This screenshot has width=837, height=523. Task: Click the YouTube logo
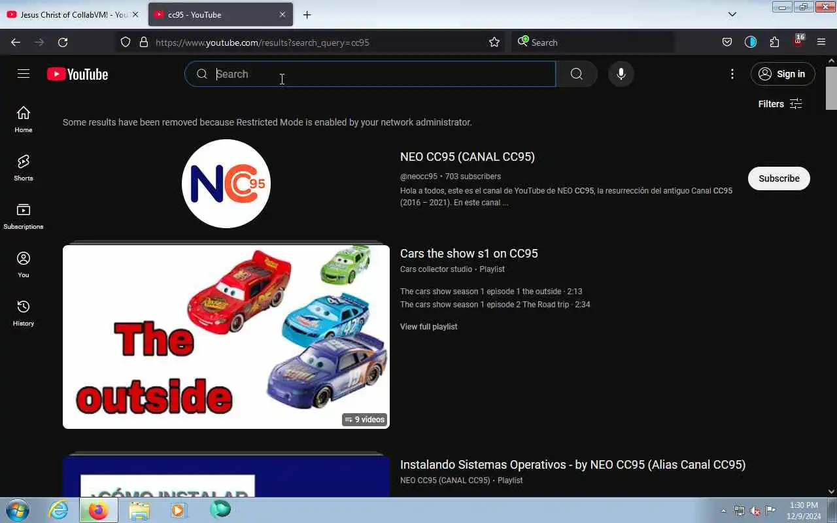pos(77,75)
